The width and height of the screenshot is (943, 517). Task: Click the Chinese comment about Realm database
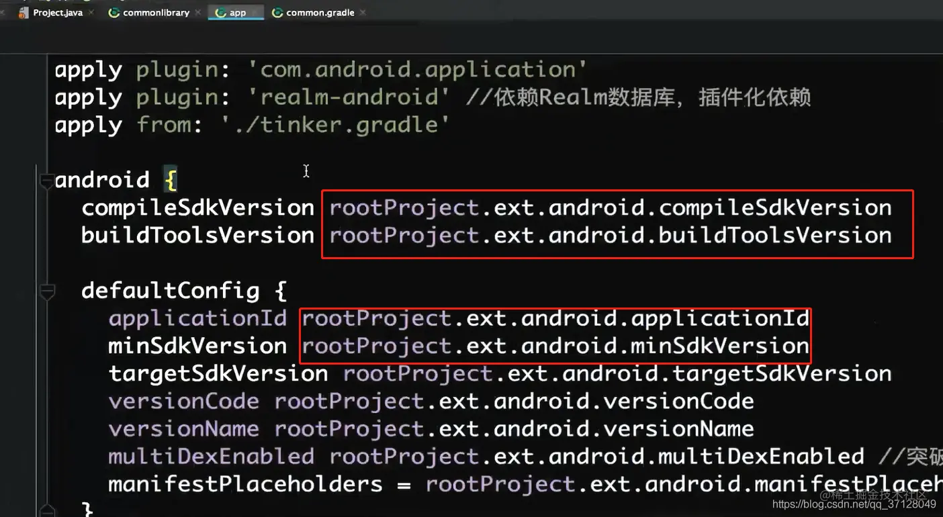[x=638, y=97]
